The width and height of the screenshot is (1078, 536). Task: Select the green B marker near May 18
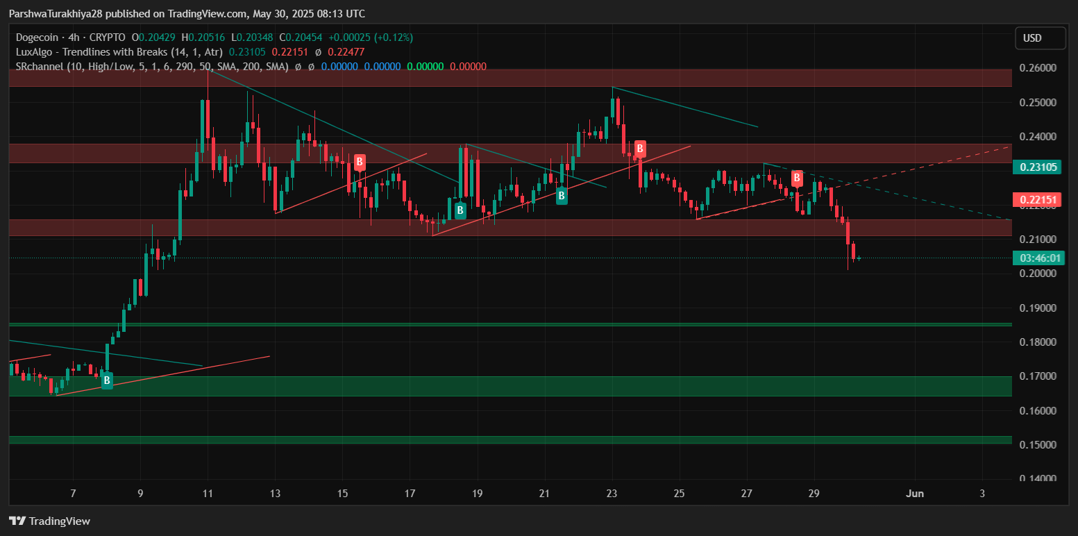click(x=460, y=210)
